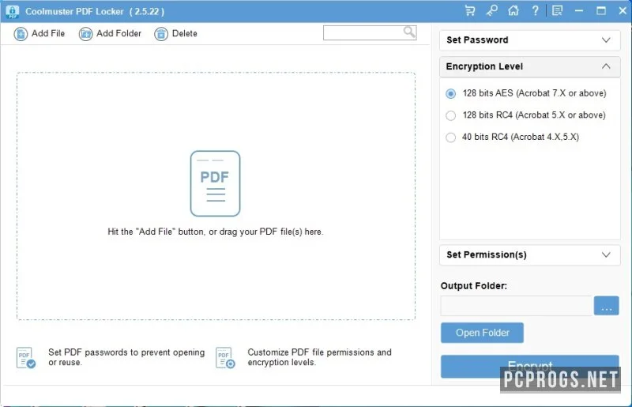
Task: Click the Add File icon
Action: [21, 34]
